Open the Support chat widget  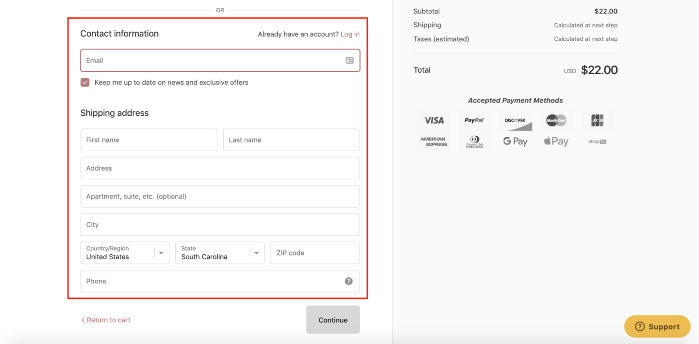[657, 326]
